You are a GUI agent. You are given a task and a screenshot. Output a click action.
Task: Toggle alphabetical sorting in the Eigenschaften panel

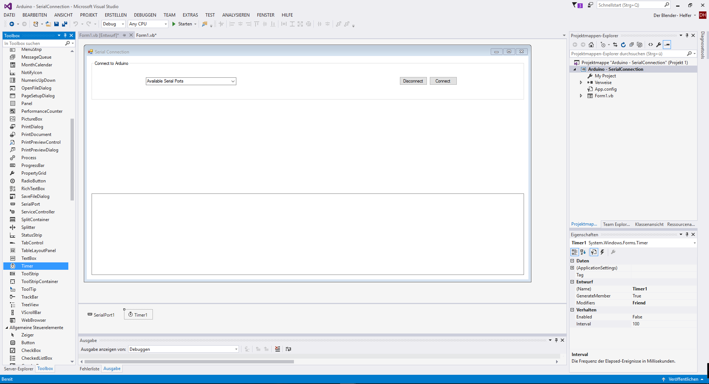coord(582,252)
